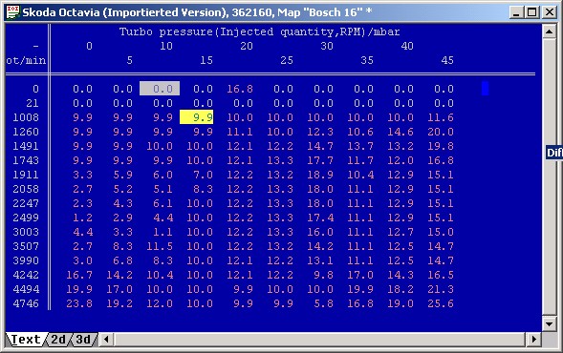Select the 16.8 cell in row 0
Viewport: 563px width, 353px height.
tap(240, 89)
